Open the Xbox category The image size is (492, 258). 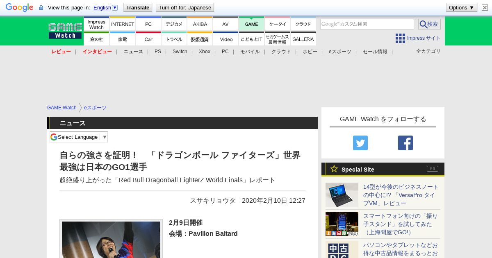[x=205, y=52]
